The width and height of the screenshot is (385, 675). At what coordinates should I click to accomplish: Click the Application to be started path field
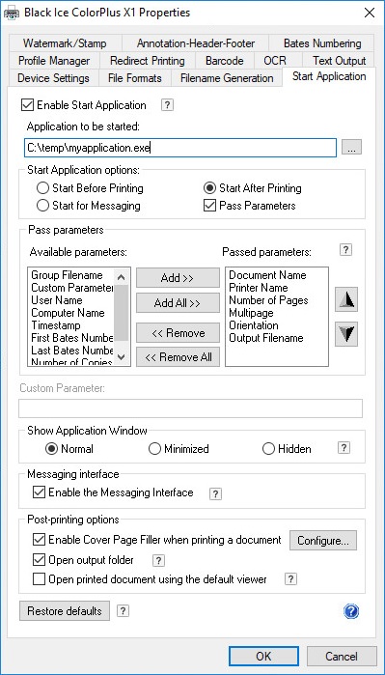[x=180, y=148]
